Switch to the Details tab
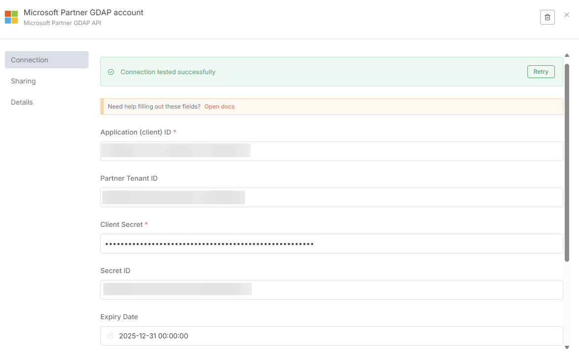Screen dimensions: 579x357 coord(22,102)
